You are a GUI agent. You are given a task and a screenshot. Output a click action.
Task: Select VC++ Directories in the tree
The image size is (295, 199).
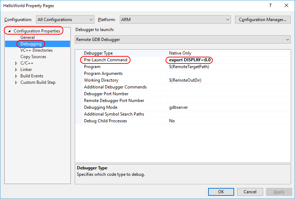pyautogui.click(x=36, y=50)
